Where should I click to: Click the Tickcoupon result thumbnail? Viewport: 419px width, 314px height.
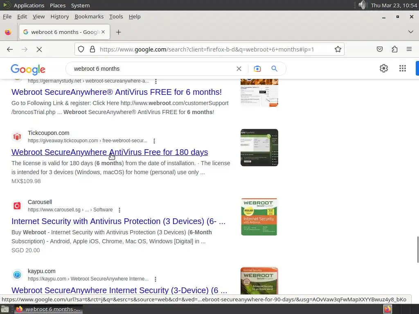pos(259,148)
